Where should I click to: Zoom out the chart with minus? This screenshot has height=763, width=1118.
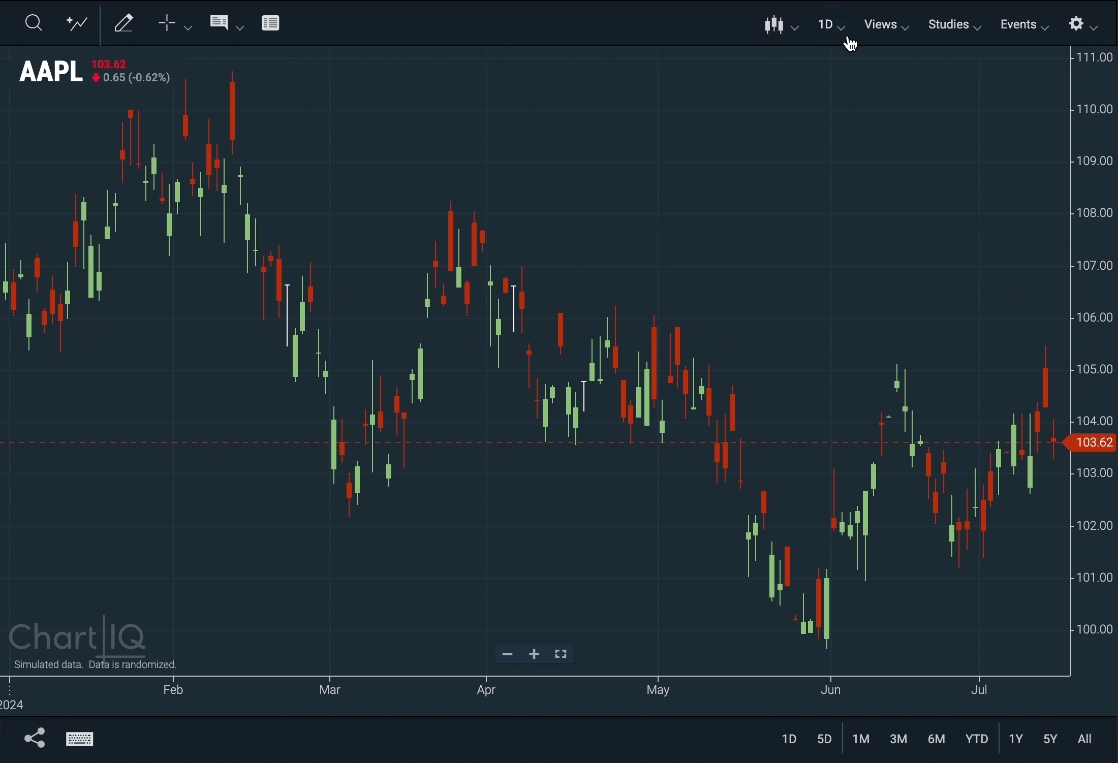click(x=507, y=654)
